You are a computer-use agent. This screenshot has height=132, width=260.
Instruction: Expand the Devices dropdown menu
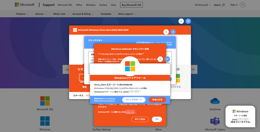tap(41, 14)
